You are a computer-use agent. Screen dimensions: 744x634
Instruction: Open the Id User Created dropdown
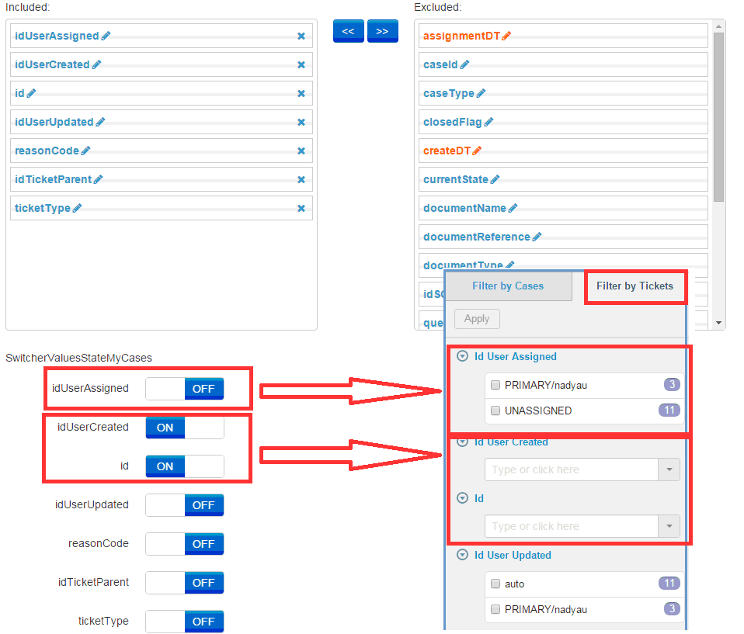click(669, 469)
